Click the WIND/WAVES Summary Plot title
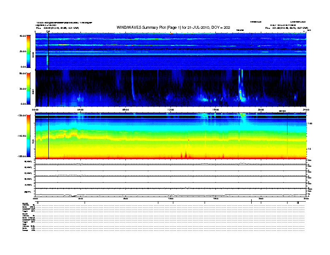Viewport: 330px width, 255px height. (173, 27)
